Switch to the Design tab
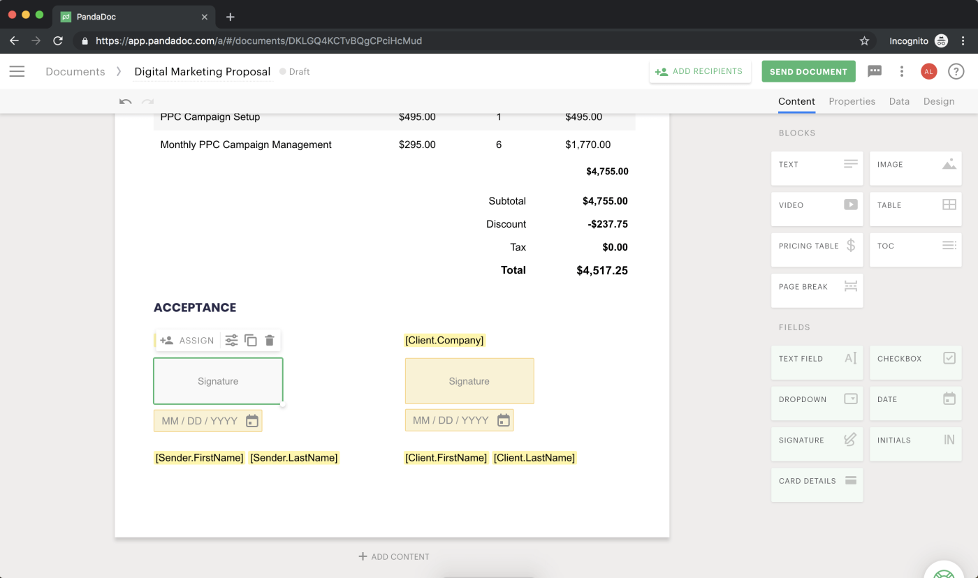The image size is (978, 578). point(939,101)
